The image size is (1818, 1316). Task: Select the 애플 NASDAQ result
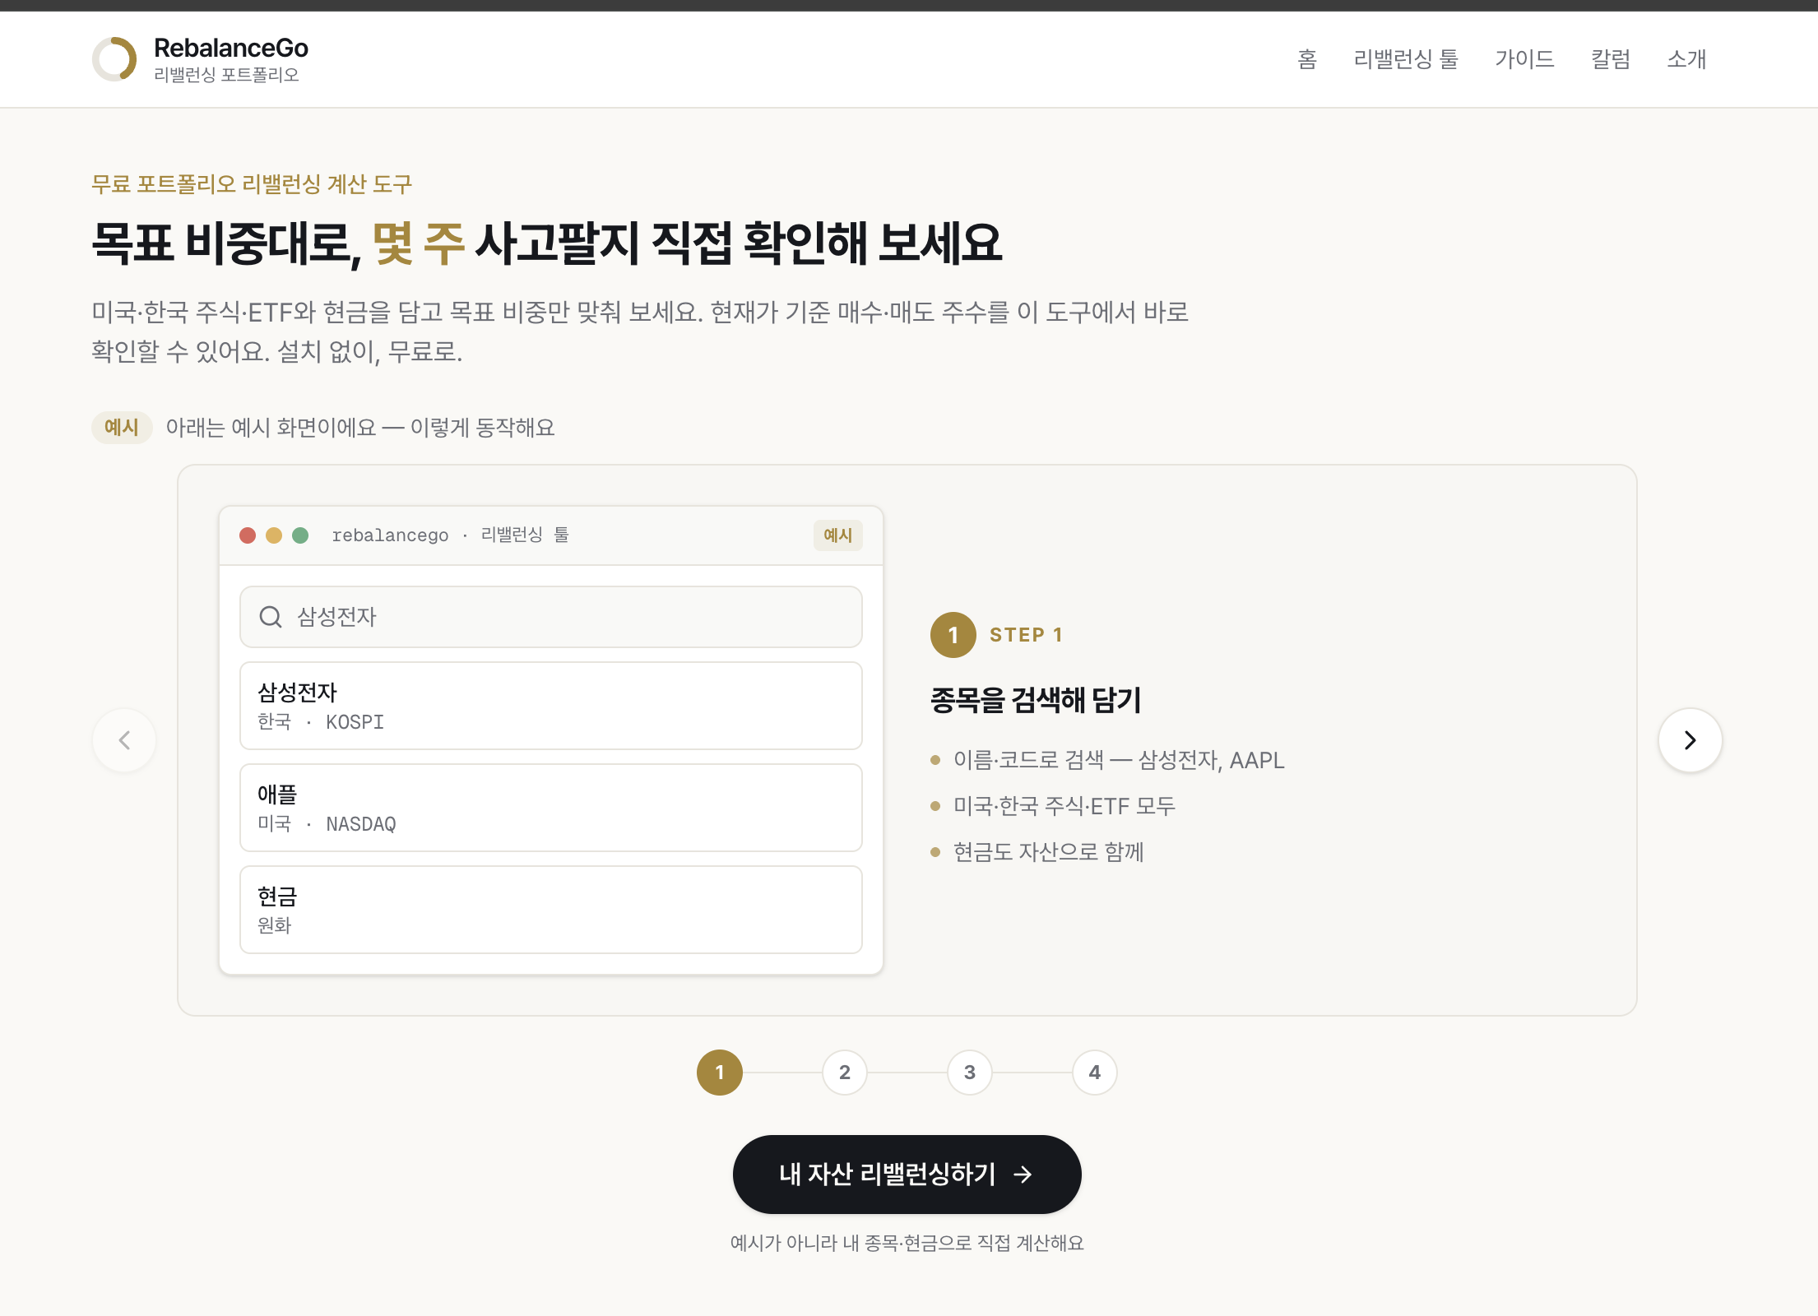point(551,808)
